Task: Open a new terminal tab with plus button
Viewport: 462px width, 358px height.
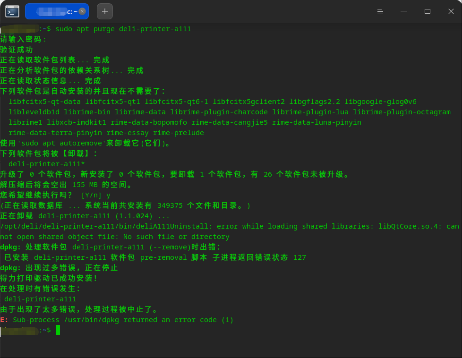Action: pos(104,11)
